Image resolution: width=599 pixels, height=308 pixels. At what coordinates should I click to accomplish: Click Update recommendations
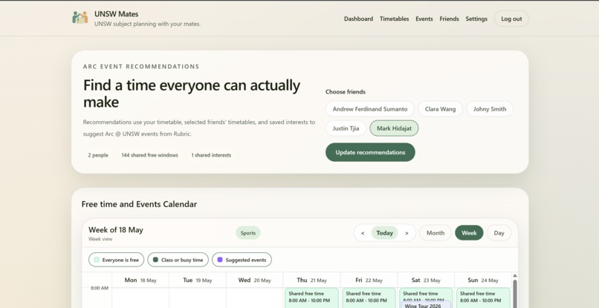(370, 152)
